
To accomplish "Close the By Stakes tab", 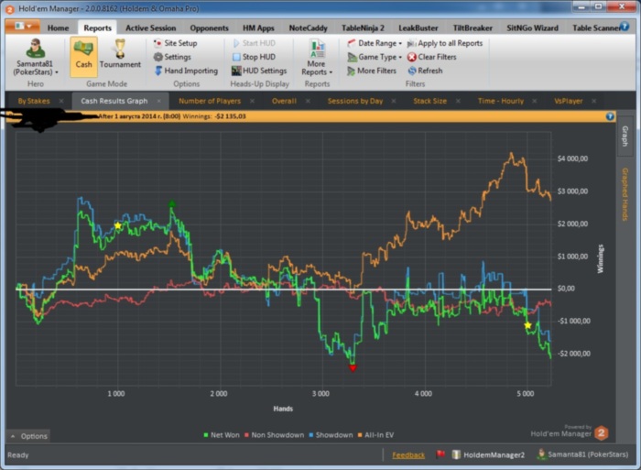I will click(x=61, y=101).
